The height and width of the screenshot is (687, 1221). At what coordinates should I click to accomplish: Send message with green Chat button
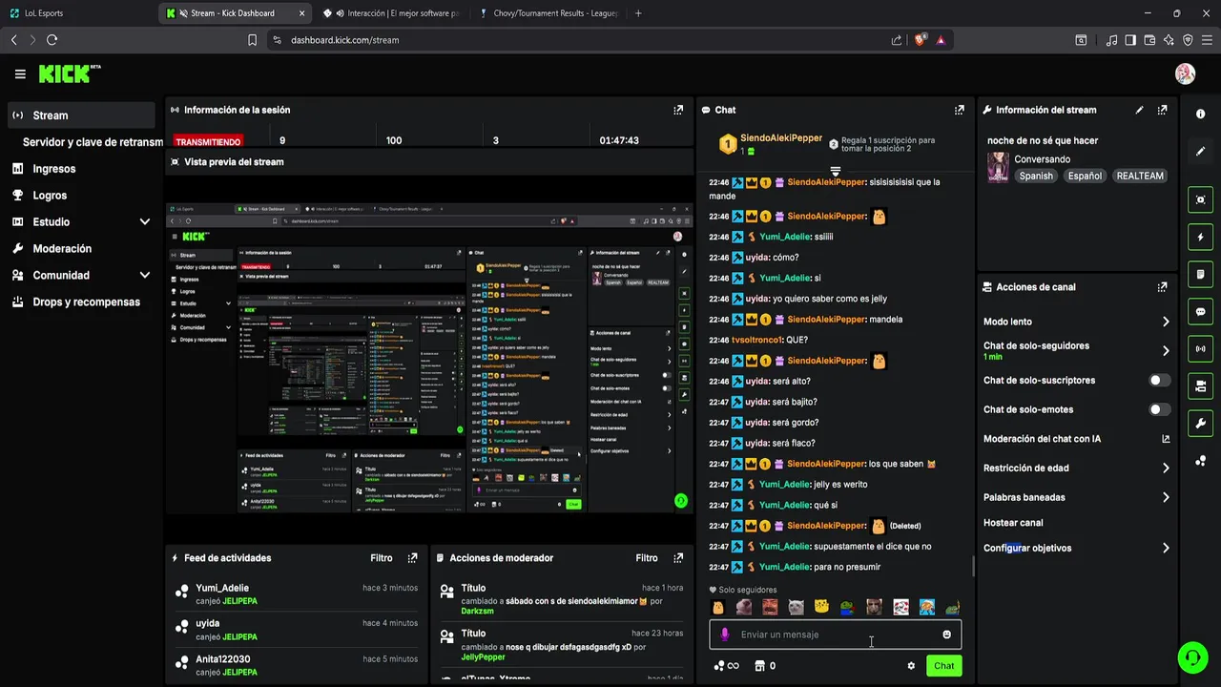[943, 666]
